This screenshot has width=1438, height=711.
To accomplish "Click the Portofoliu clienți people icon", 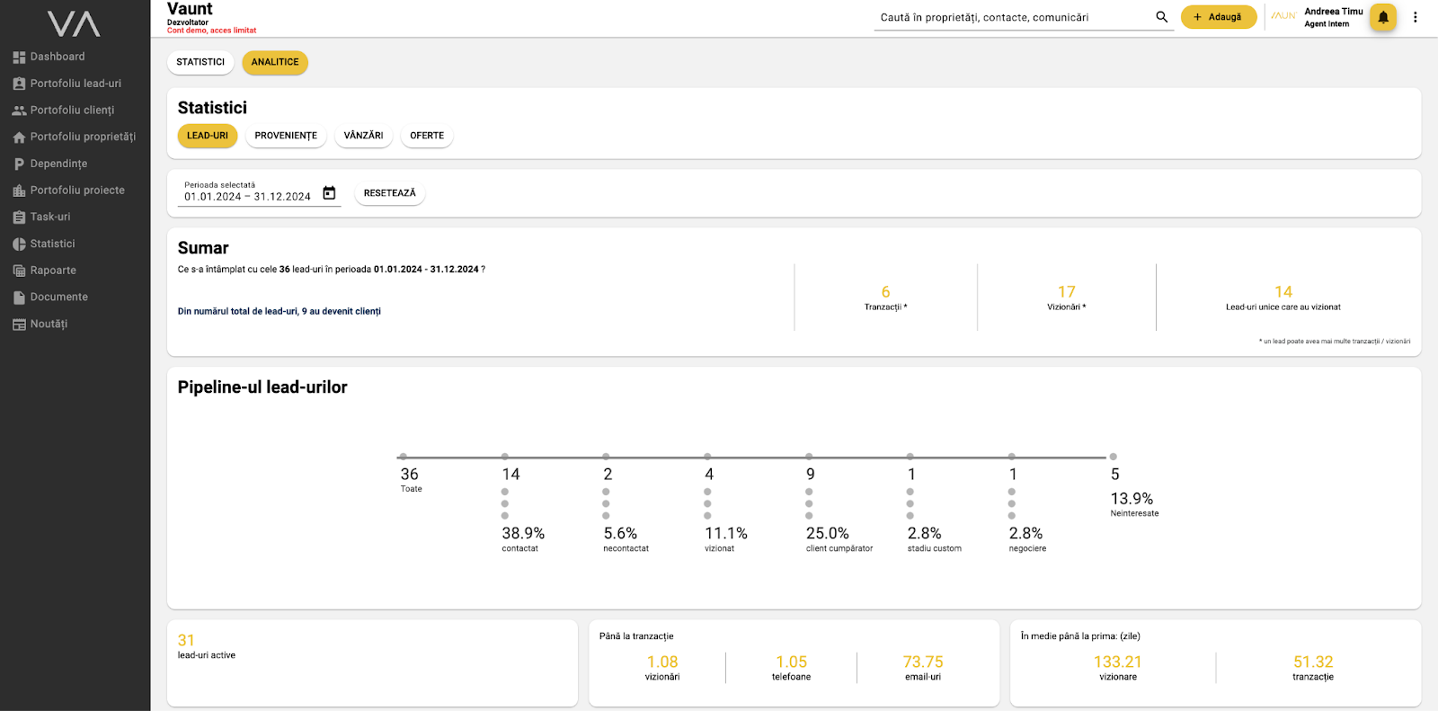I will (x=19, y=111).
